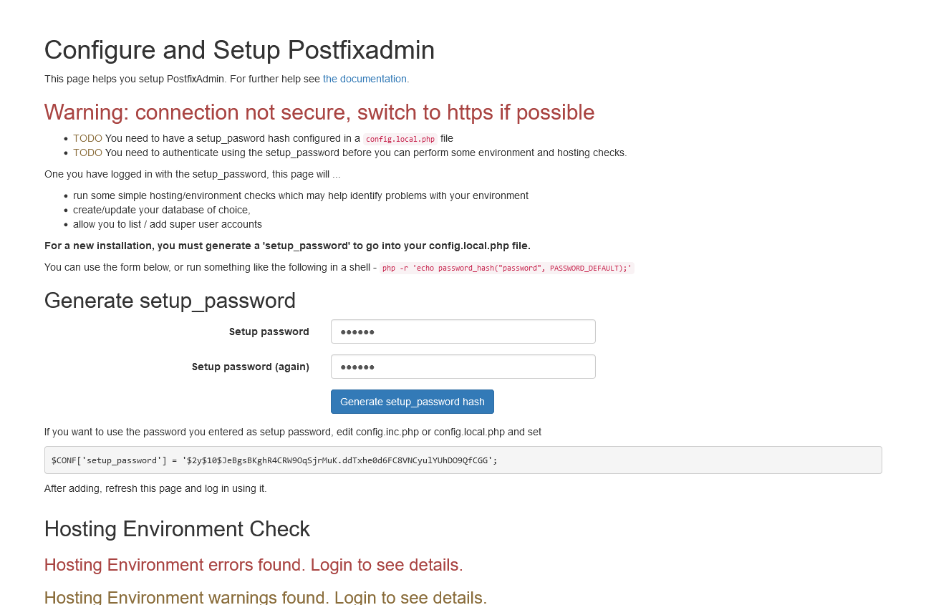Open the documentation link
The image size is (926, 605).
click(365, 79)
